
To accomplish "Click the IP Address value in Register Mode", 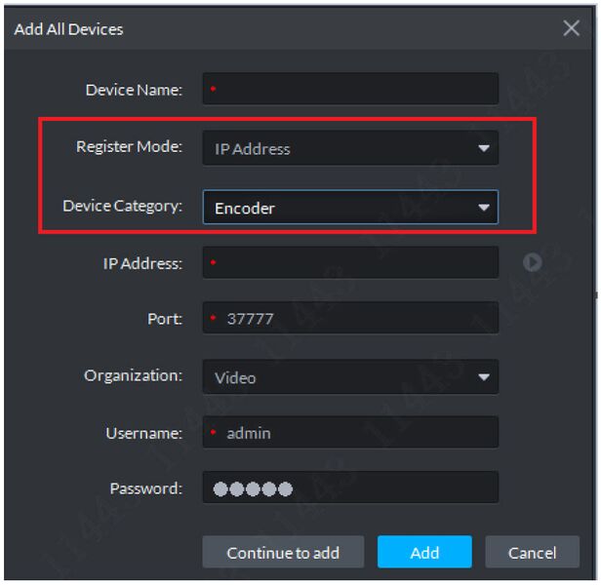I will (x=253, y=149).
